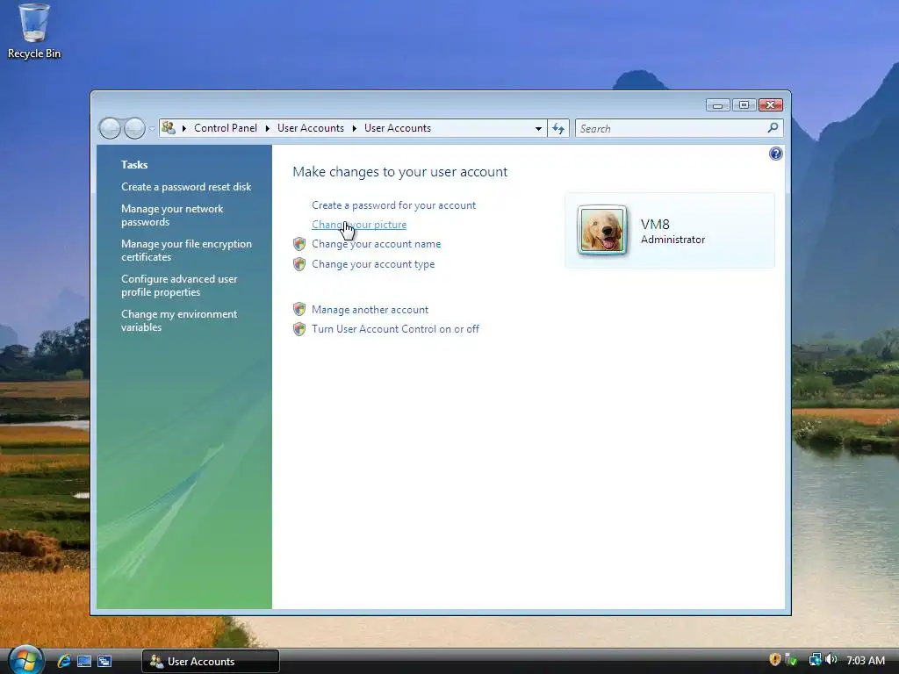899x674 pixels.
Task: Open the volume speaker tray icon
Action: tap(831, 660)
